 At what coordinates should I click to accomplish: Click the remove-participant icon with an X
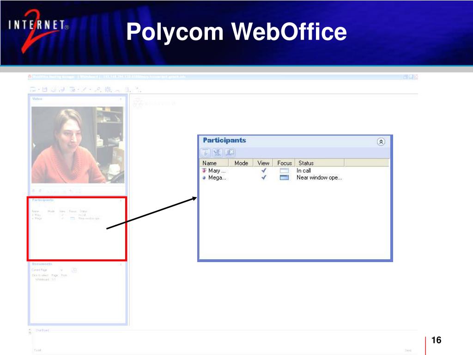[230, 153]
